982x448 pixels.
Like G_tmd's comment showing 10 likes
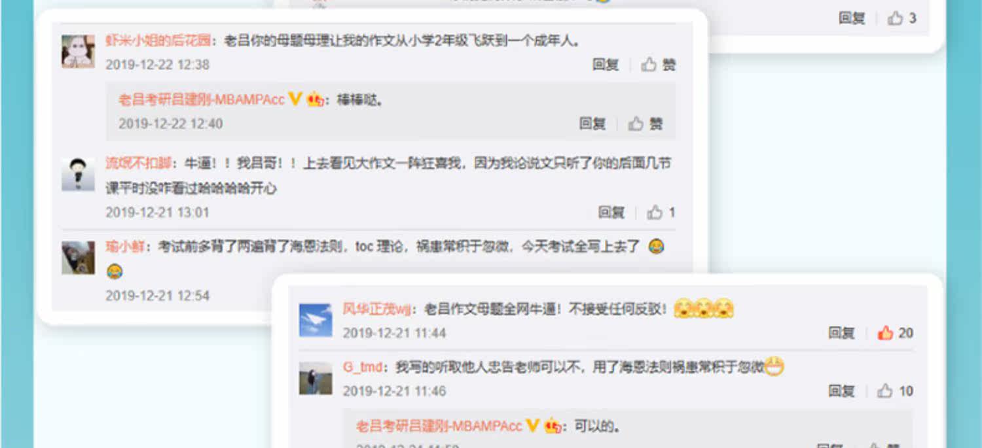[x=885, y=391]
